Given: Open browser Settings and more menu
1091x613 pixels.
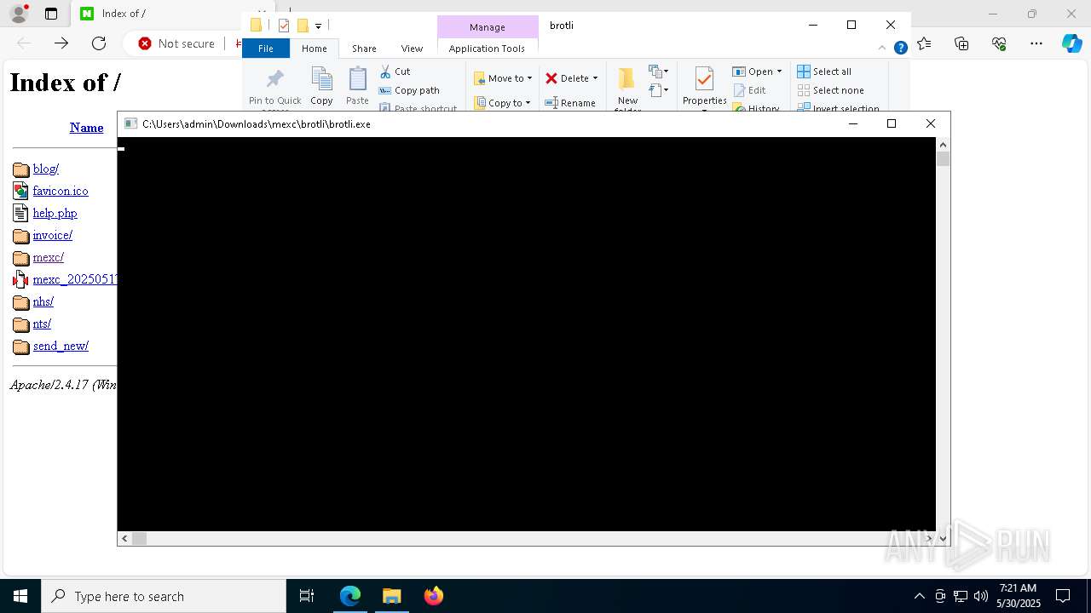Looking at the screenshot, I should coord(1036,43).
